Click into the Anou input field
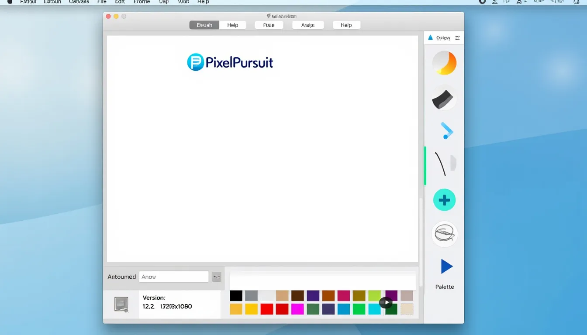587x335 pixels. 174,277
